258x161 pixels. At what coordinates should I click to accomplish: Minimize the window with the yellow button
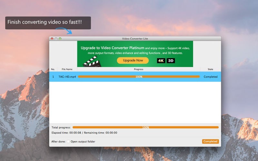56,39
